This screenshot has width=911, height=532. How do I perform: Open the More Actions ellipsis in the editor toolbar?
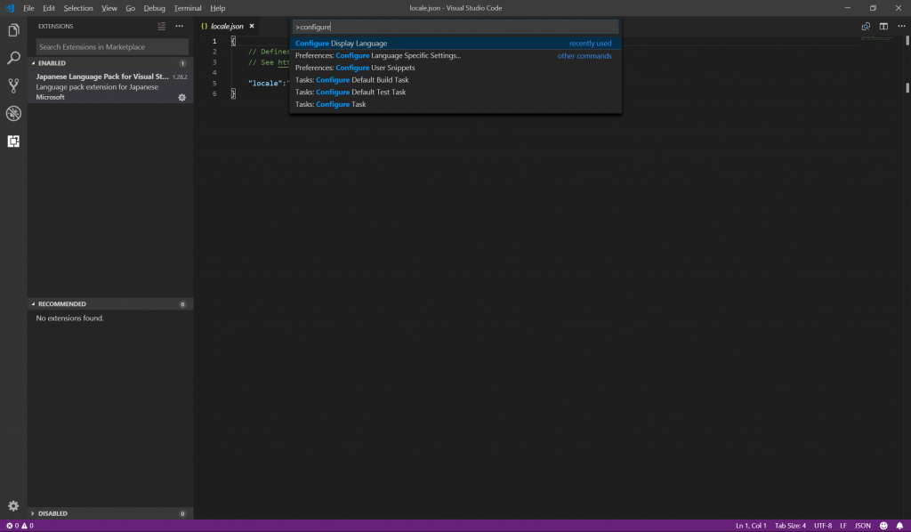(x=901, y=27)
